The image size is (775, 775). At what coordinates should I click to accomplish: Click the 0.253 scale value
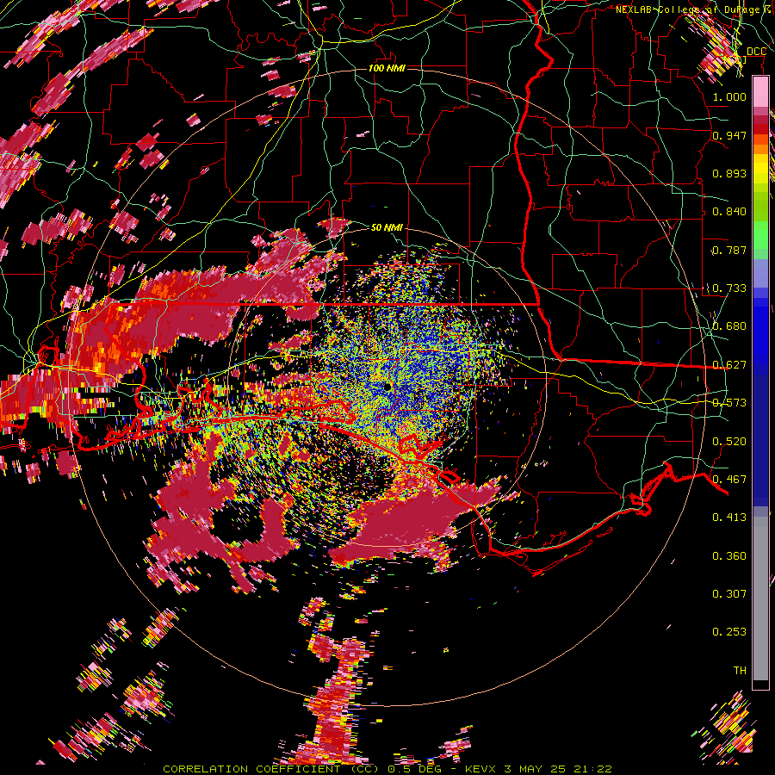coord(729,632)
